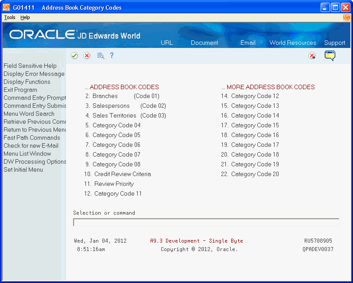Click the green checkmark OK icon
Image resolution: width=353 pixels, height=283 pixels.
pyautogui.click(x=74, y=55)
